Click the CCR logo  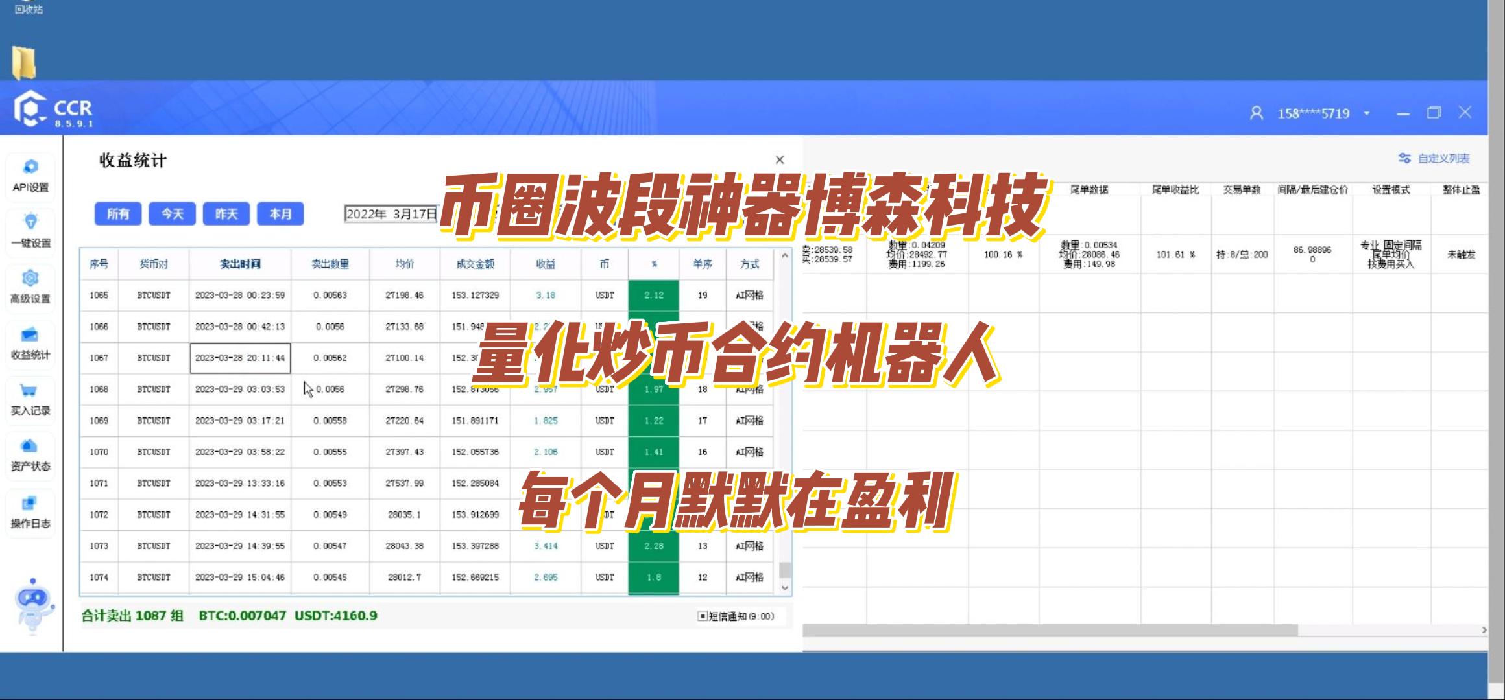click(54, 110)
